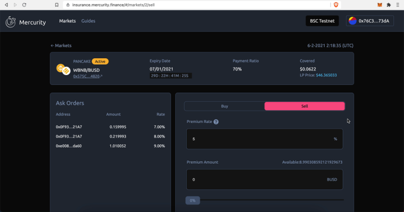
Task: Open MetaMask fox extension icon
Action: tap(379, 5)
